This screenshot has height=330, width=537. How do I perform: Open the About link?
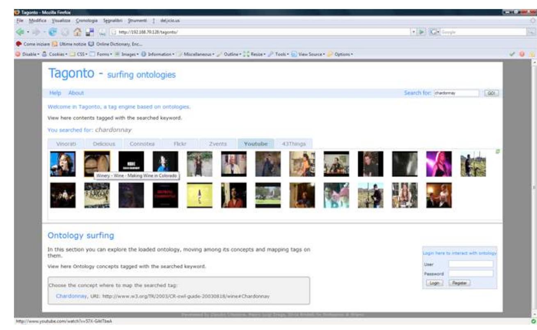pyautogui.click(x=76, y=94)
